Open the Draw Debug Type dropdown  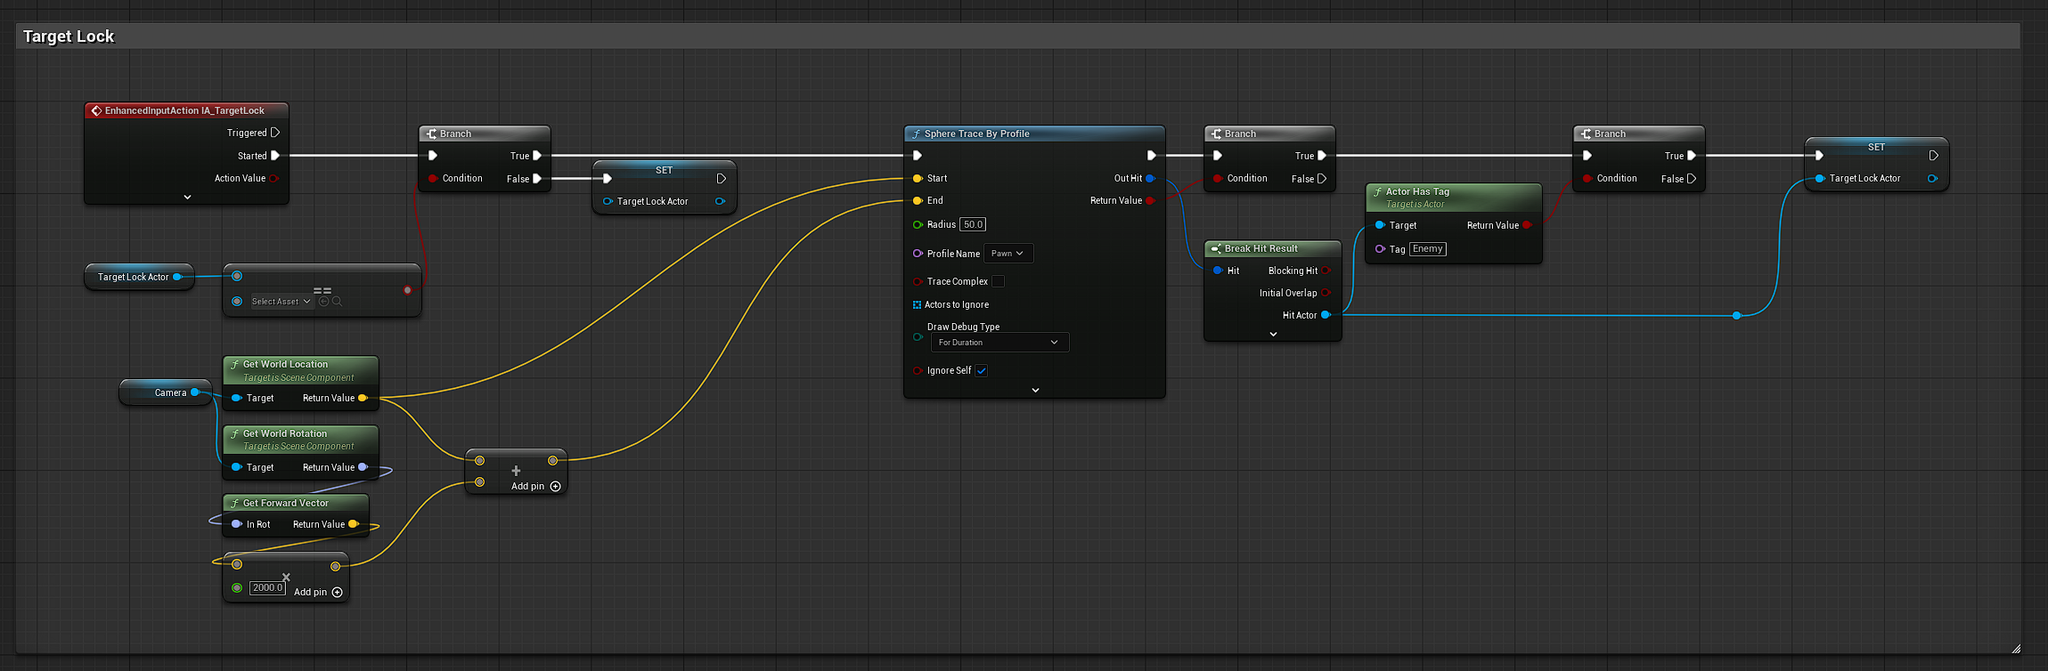(999, 343)
